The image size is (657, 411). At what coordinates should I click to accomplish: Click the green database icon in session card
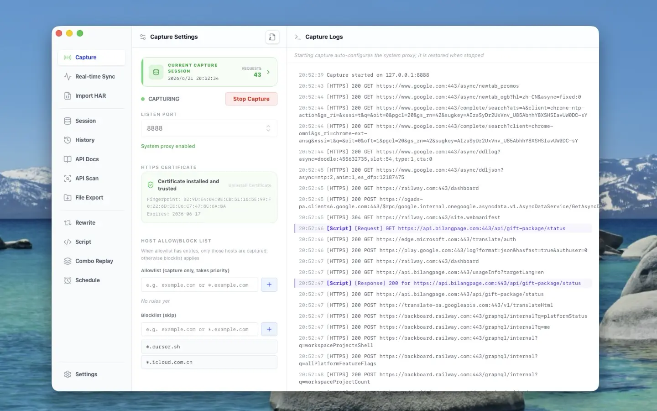156,72
